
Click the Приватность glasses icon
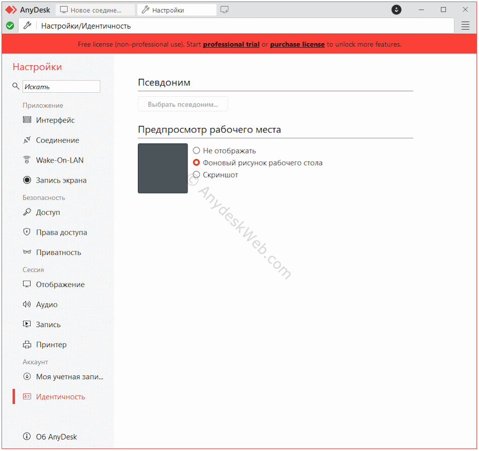pyautogui.click(x=27, y=252)
